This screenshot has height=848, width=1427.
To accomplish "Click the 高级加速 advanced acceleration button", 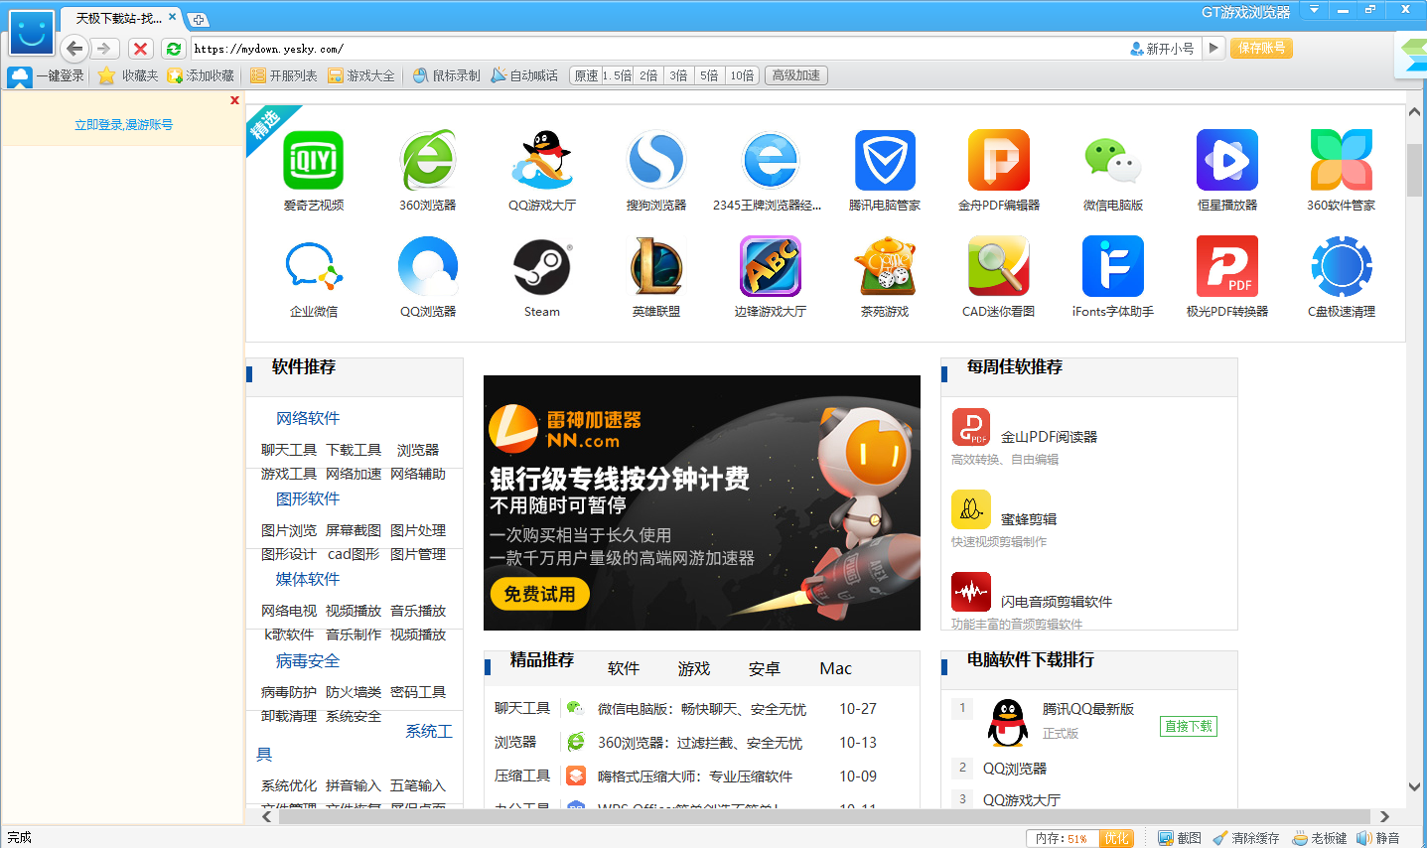I will pos(796,75).
